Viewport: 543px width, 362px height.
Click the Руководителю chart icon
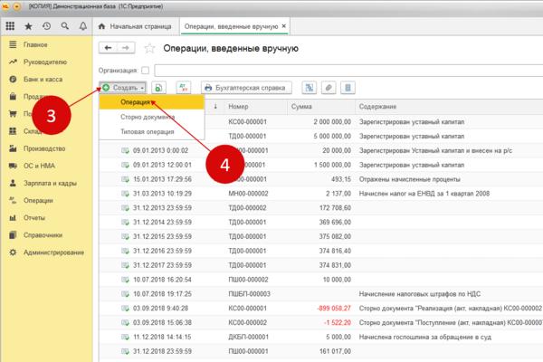pyautogui.click(x=13, y=62)
